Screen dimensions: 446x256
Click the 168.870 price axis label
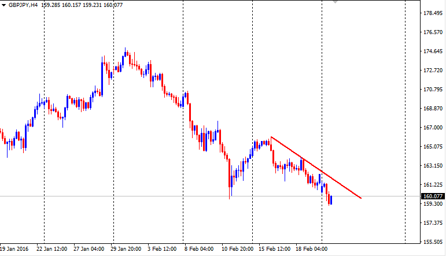click(433, 108)
